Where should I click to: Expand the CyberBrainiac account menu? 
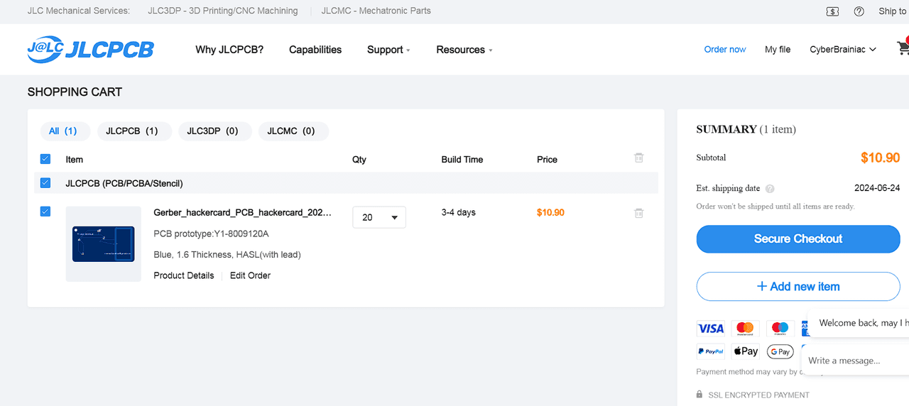(x=842, y=50)
